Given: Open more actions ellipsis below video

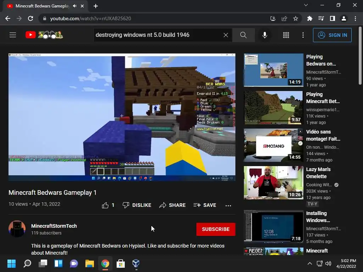Looking at the screenshot, I should coord(228,205).
